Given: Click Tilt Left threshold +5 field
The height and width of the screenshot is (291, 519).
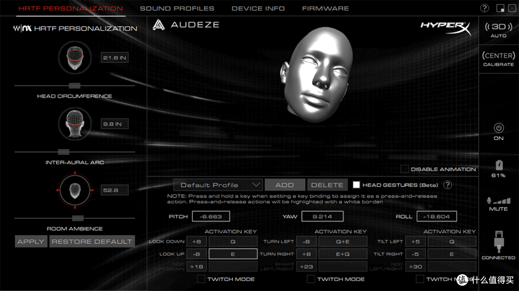Looking at the screenshot, I should click(416, 242).
